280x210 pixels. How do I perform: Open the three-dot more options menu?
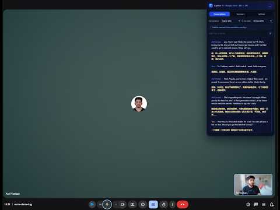point(172,204)
